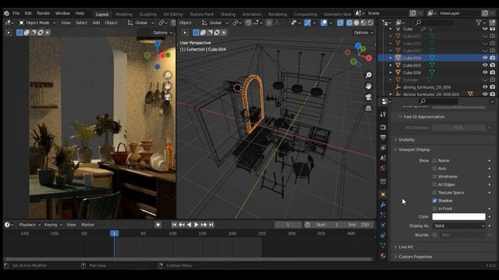The image size is (499, 280).
Task: Switch to the Modeling workspace tab
Action: (x=124, y=14)
